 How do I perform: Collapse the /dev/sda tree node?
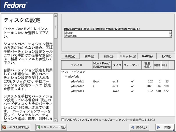[66, 77]
